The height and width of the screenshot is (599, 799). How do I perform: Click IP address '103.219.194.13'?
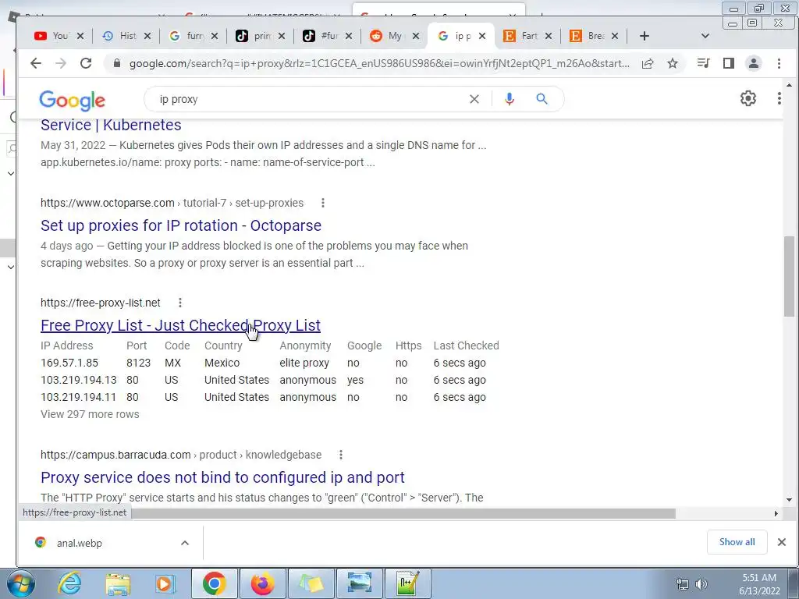point(79,380)
